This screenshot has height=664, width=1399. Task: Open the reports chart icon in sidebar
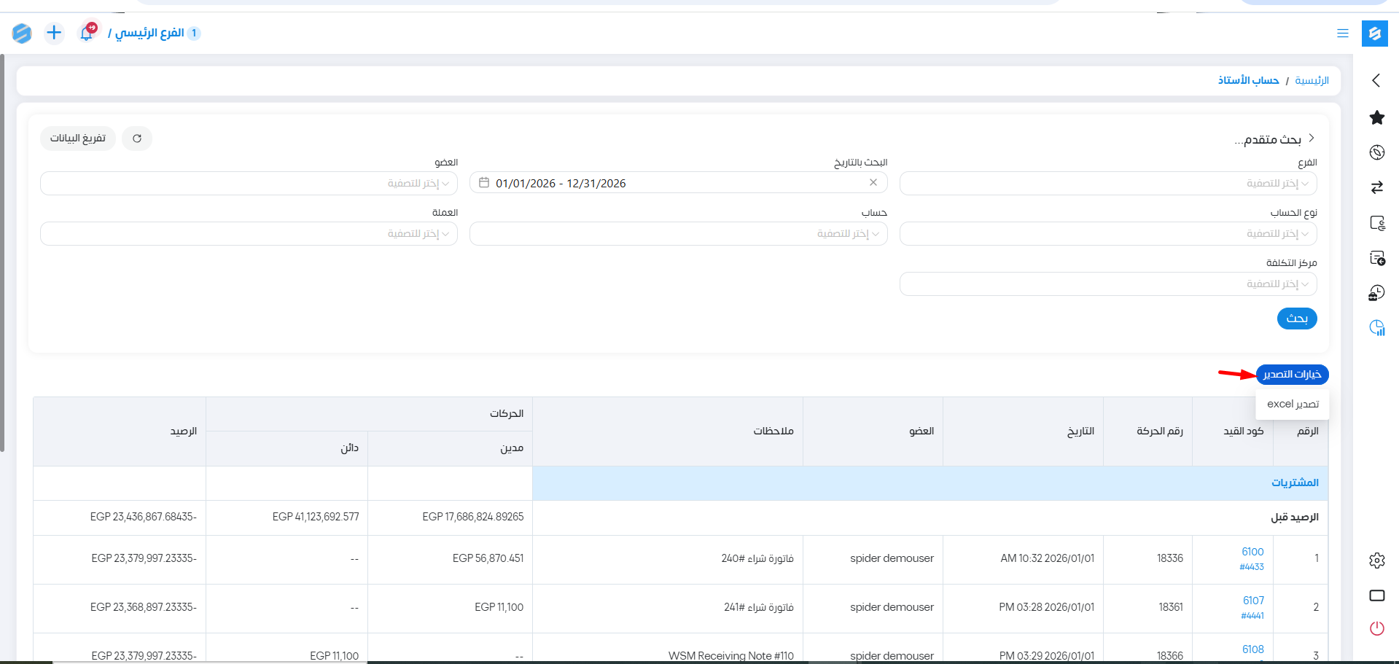point(1376,328)
